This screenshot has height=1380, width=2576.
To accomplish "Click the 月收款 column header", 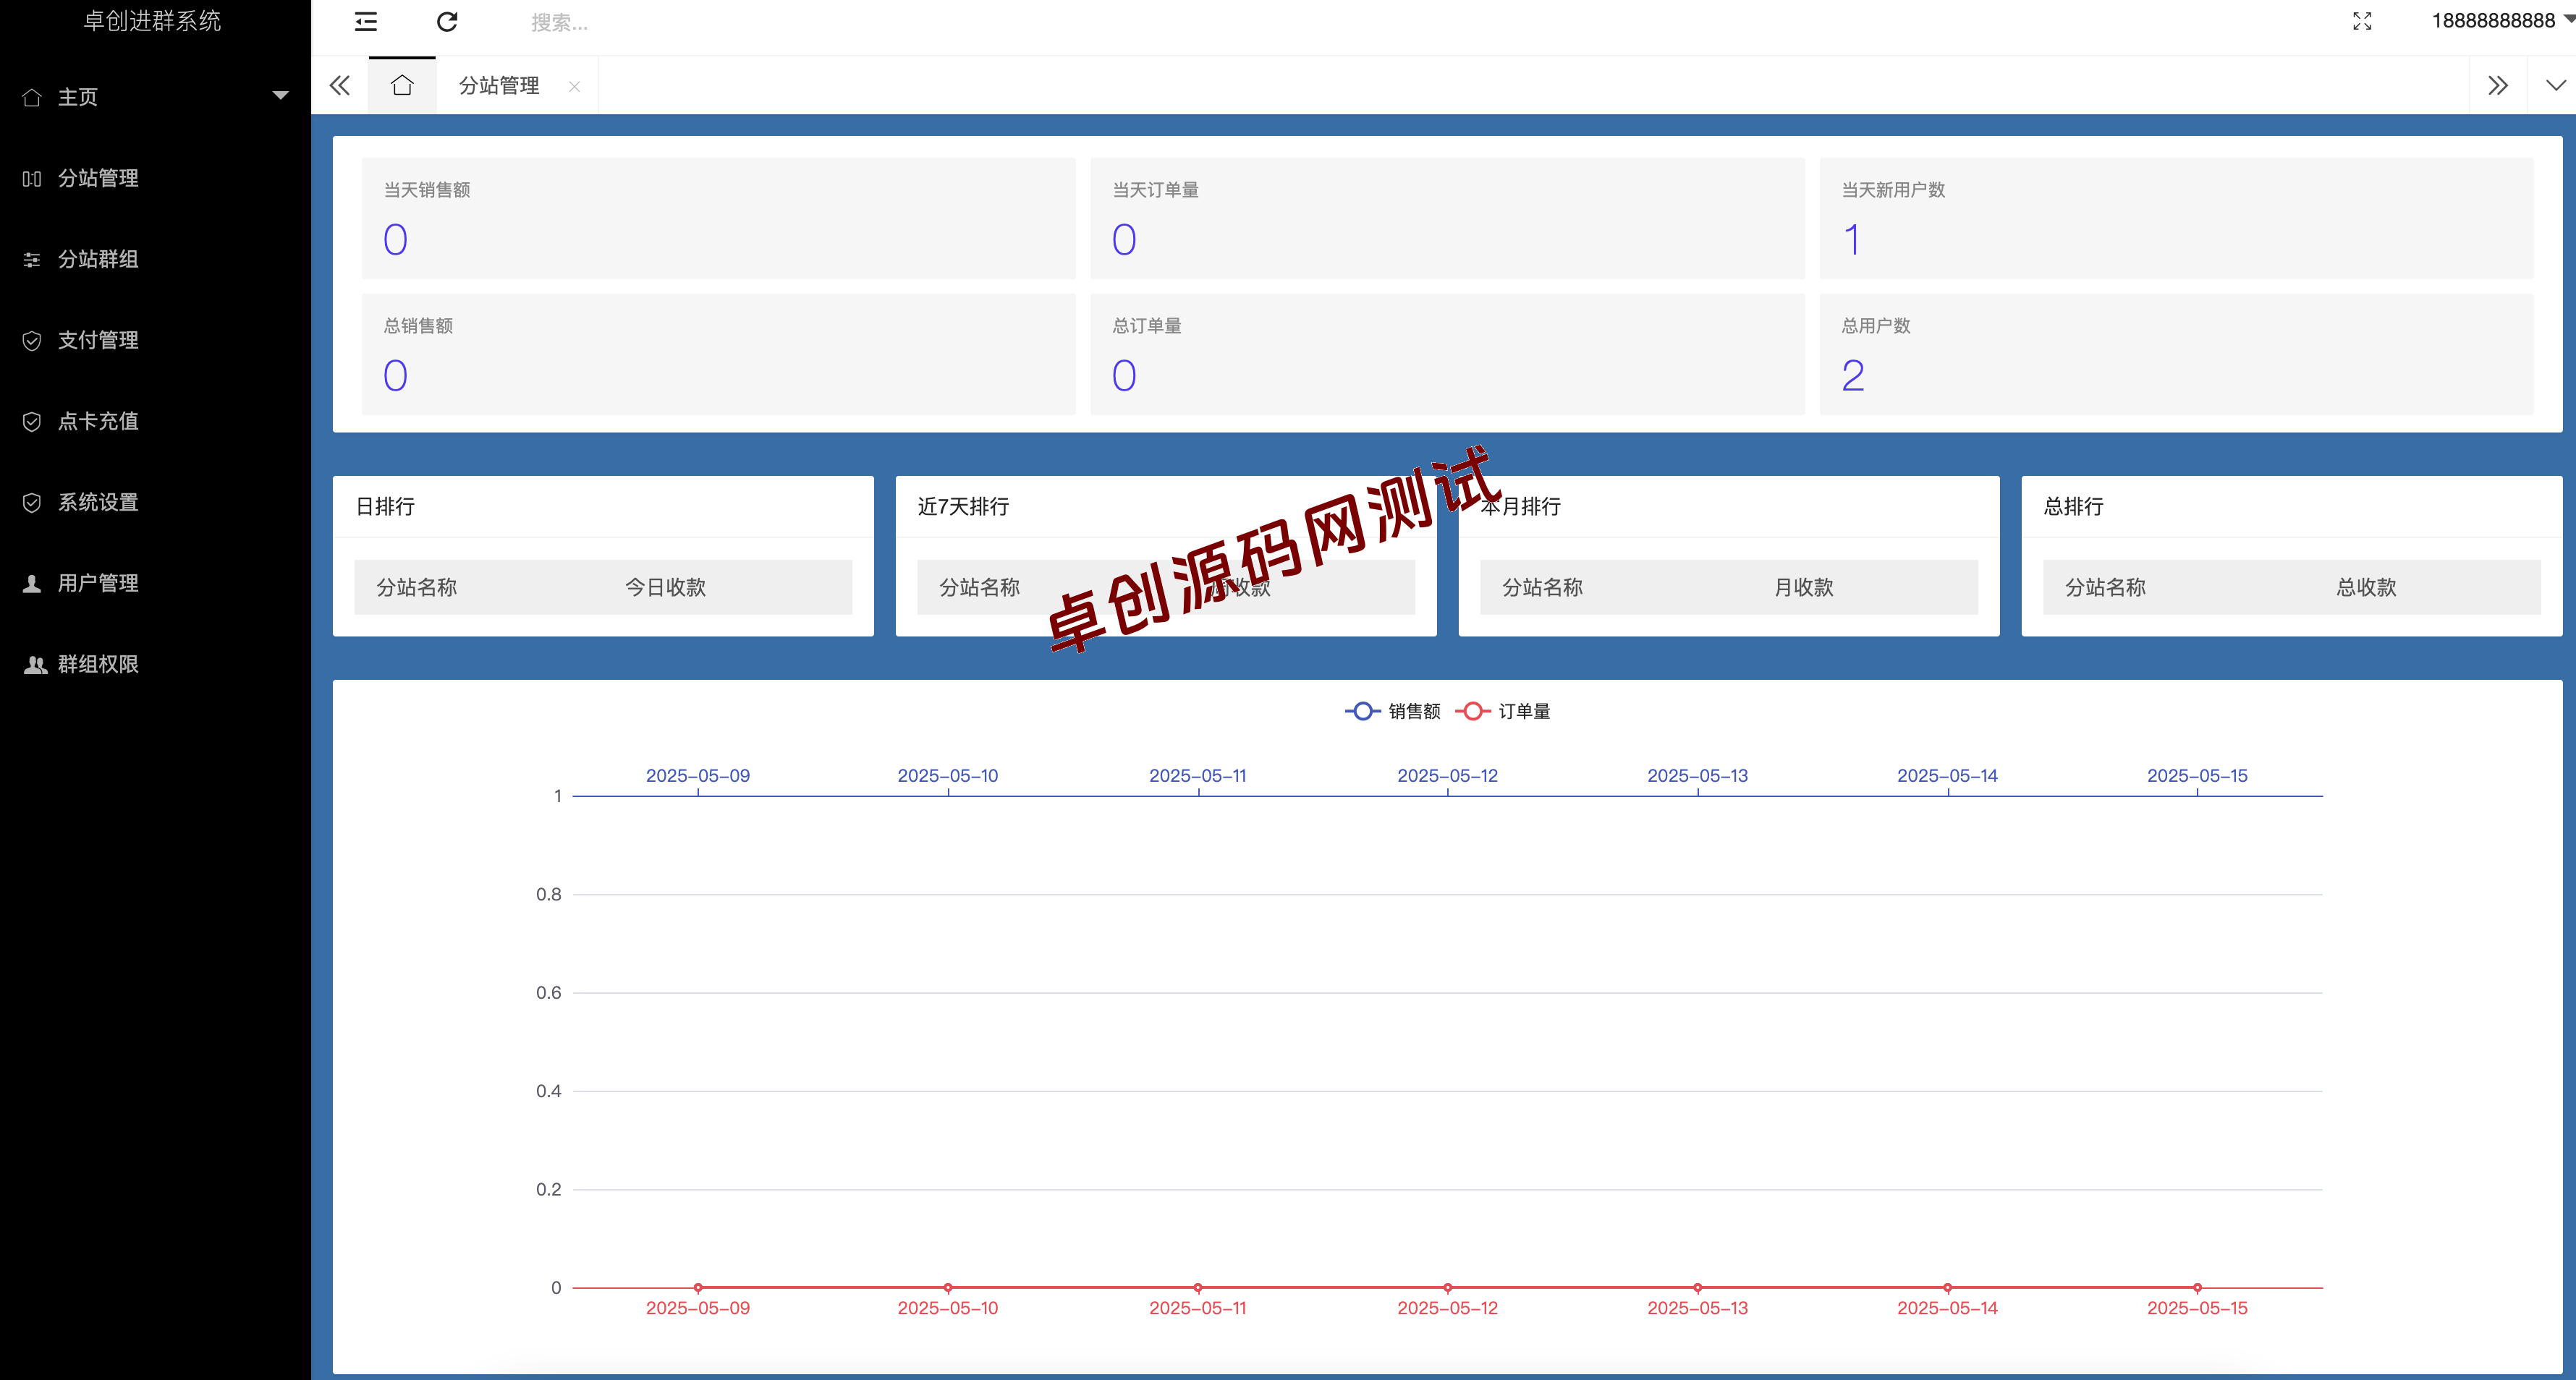I will 1803,587.
